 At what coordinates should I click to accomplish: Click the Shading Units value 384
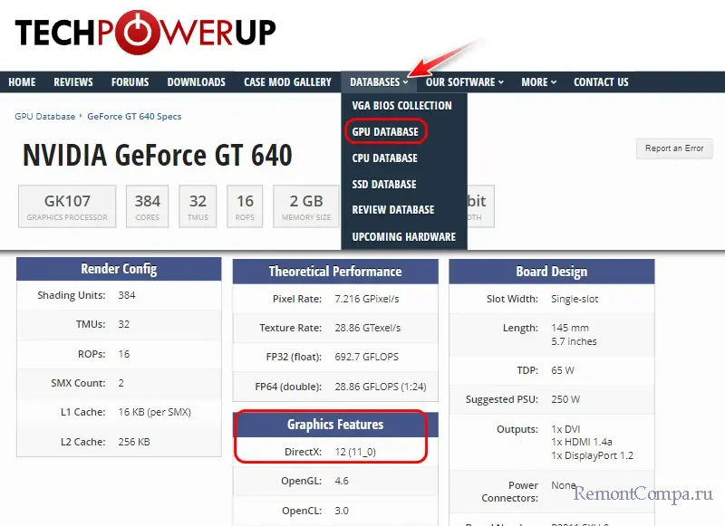click(x=127, y=295)
